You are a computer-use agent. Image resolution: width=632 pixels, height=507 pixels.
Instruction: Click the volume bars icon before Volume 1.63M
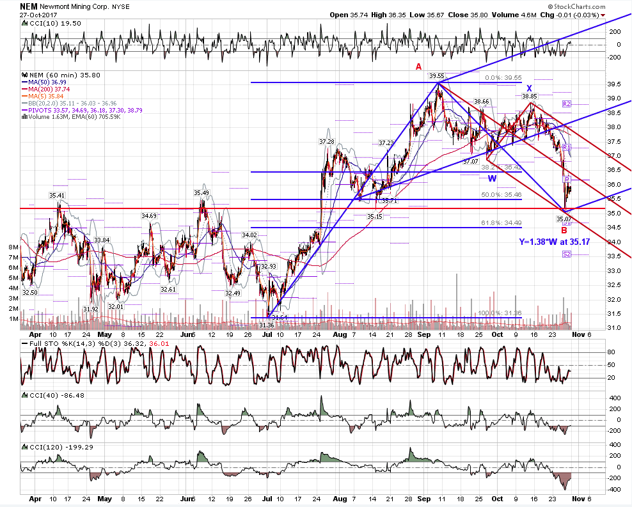pos(24,117)
